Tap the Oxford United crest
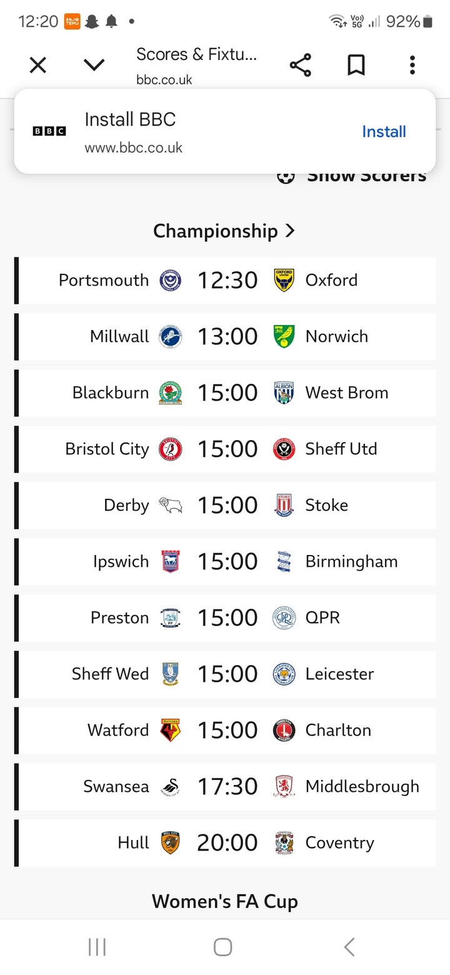The width and height of the screenshot is (450, 975). [x=284, y=281]
